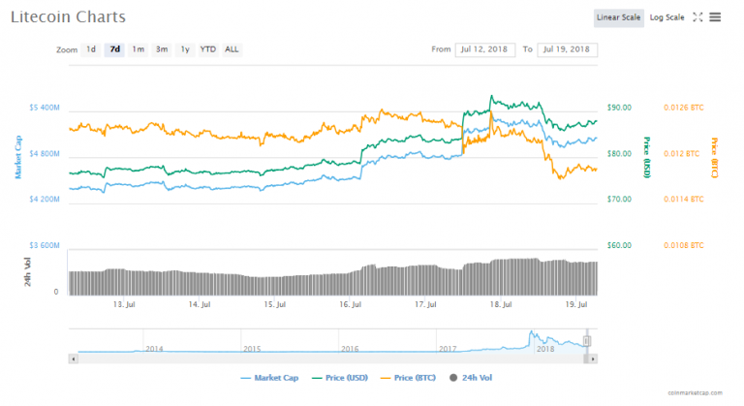
Task: Click the 19. Jul axis label
Action: click(x=576, y=304)
